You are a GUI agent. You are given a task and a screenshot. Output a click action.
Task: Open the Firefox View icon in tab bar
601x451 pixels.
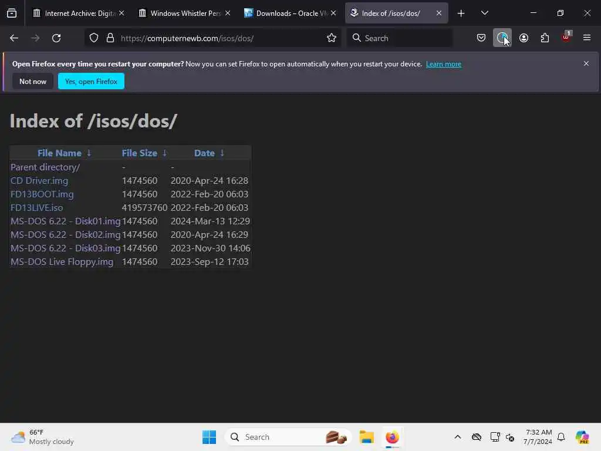(x=12, y=14)
